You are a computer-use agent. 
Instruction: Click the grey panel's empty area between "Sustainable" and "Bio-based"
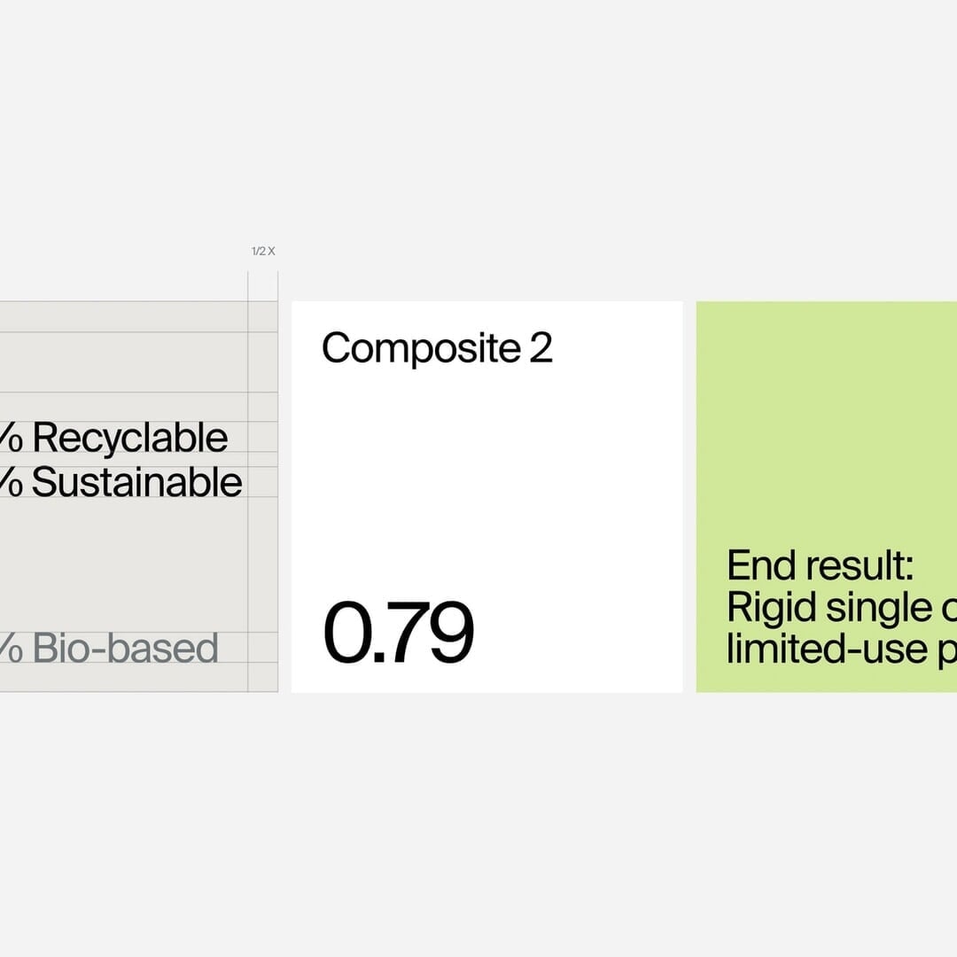tap(124, 564)
